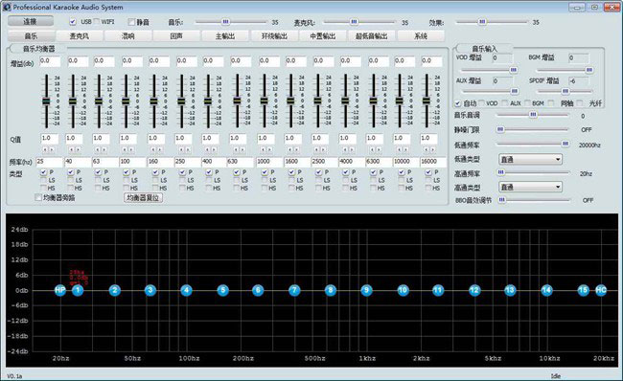
Task: Click the 音乐音调 pitch slider
Action: click(x=532, y=115)
